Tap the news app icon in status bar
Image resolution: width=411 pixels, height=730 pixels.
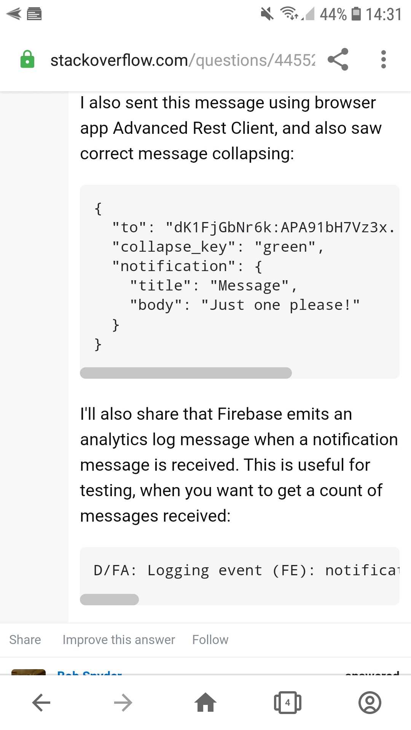click(x=34, y=14)
